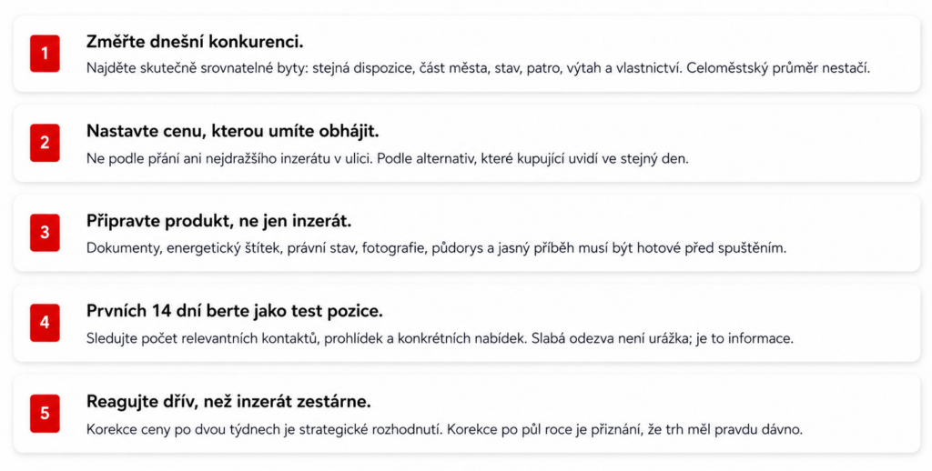Click the red number 5 badge
932x471 pixels.
click(x=45, y=413)
